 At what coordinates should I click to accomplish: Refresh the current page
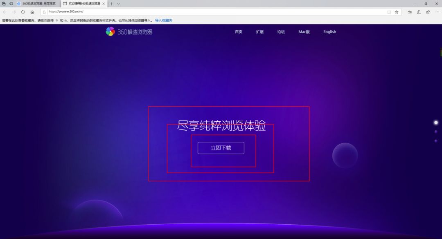click(23, 12)
